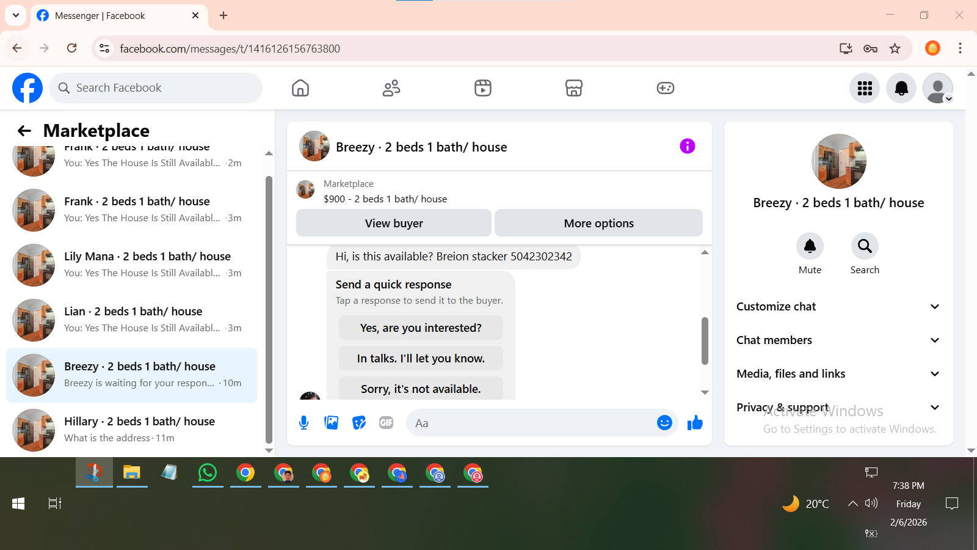Open the password manager key icon
The image size is (977, 550).
coord(871,48)
